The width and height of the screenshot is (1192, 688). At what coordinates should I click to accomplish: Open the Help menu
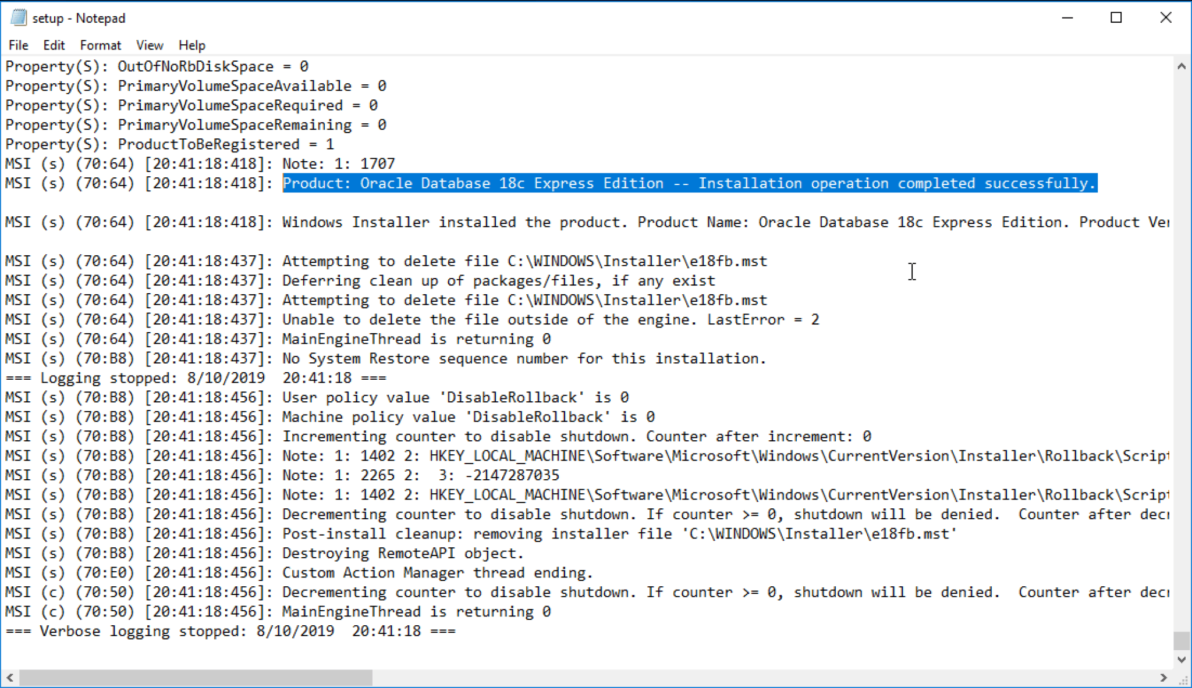click(192, 45)
